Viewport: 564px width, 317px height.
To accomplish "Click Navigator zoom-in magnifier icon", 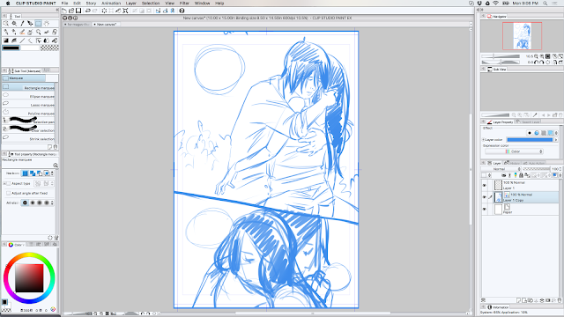I will coord(542,56).
